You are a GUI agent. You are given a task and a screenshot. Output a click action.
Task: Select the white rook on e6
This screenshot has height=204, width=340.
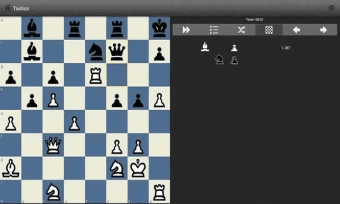pos(95,75)
